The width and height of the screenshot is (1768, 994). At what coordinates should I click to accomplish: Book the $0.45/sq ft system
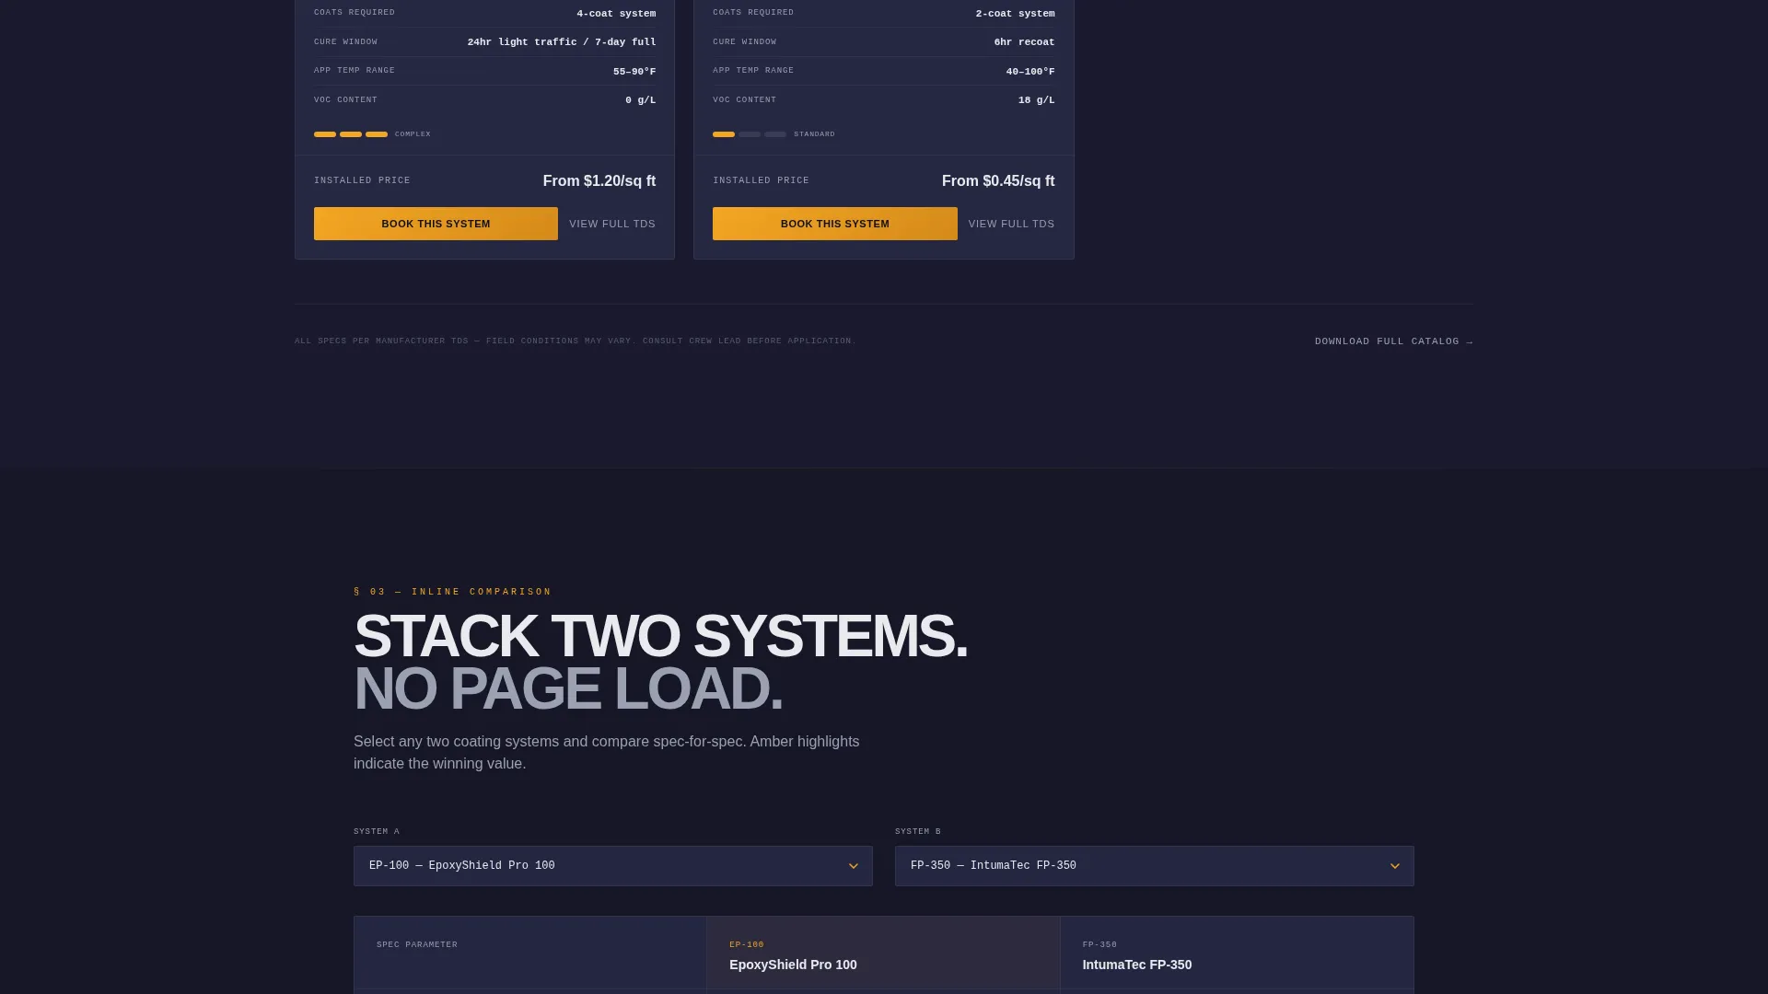coord(834,224)
